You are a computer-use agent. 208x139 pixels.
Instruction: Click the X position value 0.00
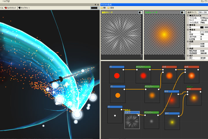coord(204,44)
